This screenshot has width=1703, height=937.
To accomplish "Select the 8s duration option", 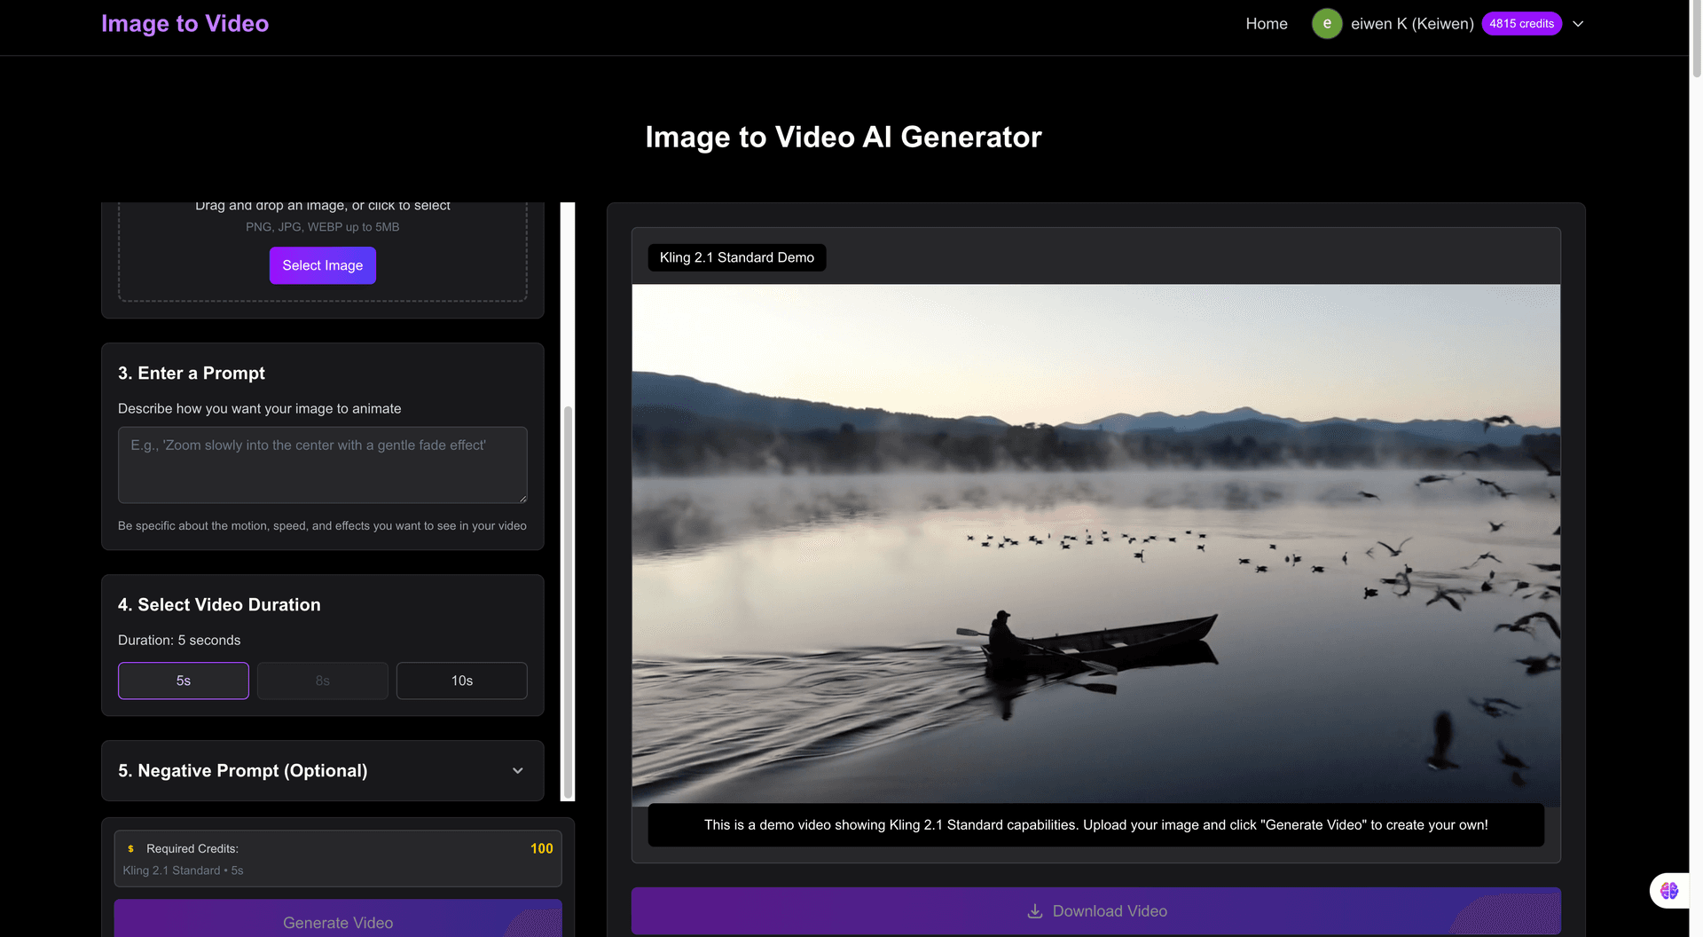I will [322, 681].
